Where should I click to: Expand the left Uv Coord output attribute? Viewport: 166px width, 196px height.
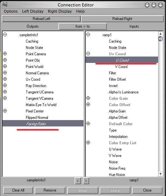(5, 79)
